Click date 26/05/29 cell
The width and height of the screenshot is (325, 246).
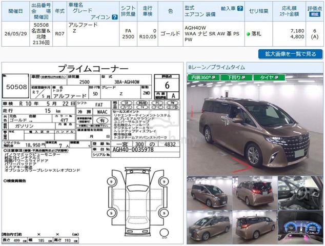point(15,34)
